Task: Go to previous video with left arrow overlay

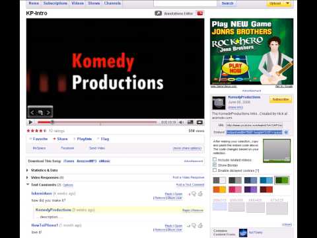Action: [x=32, y=112]
